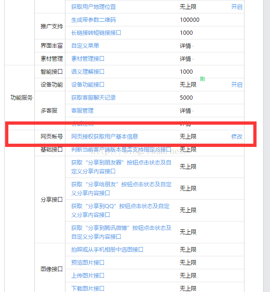Screen dimensions: 270x292
Task: Open the 获取用户地理位置 link
Action: (93, 7)
